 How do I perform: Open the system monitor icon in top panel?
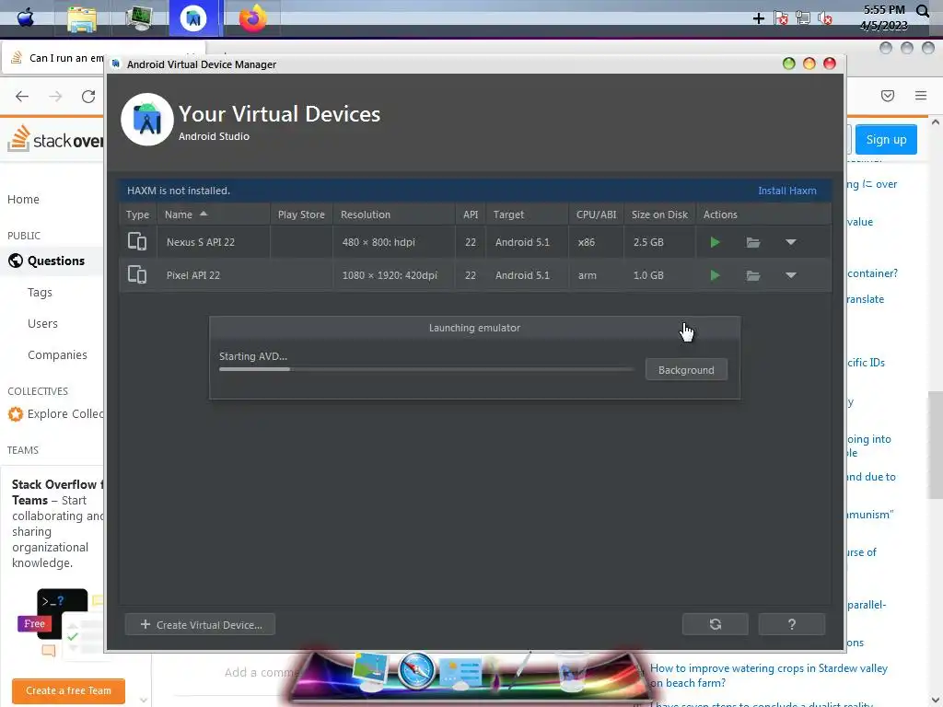(x=139, y=17)
